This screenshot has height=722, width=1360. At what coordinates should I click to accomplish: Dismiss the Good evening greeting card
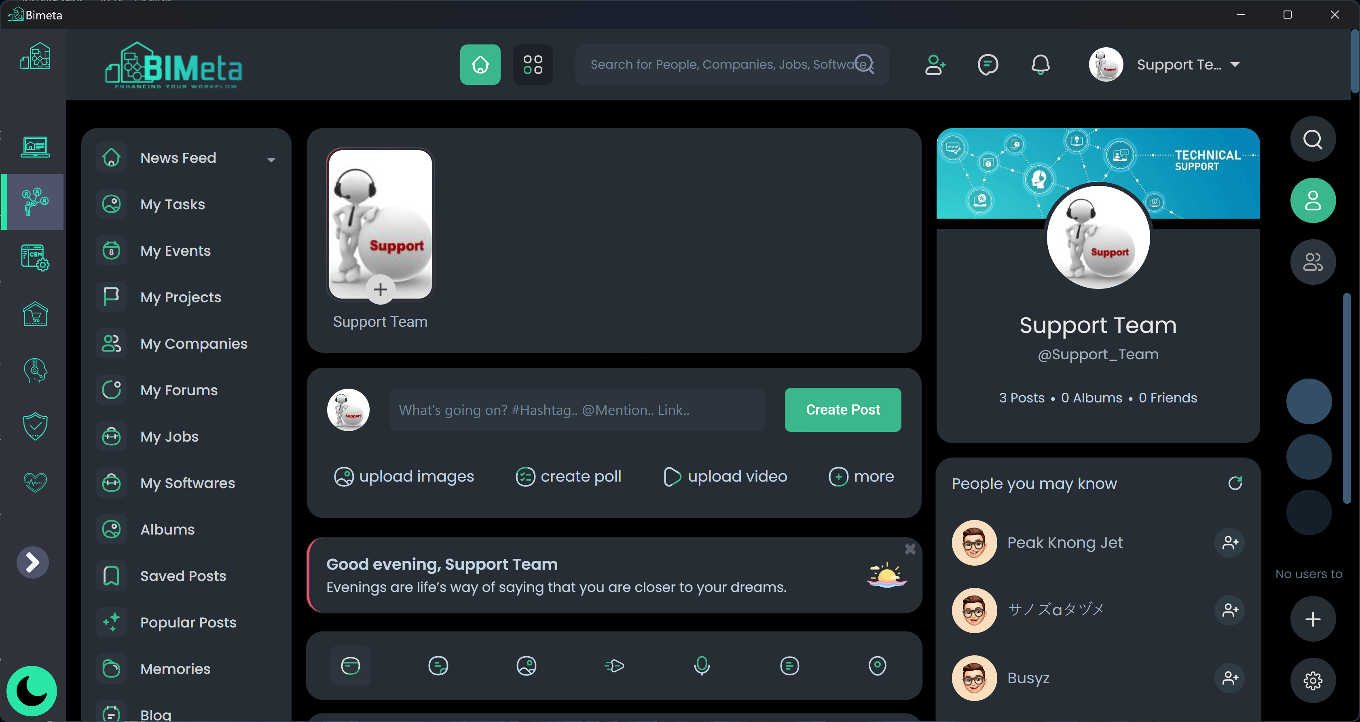coord(910,549)
